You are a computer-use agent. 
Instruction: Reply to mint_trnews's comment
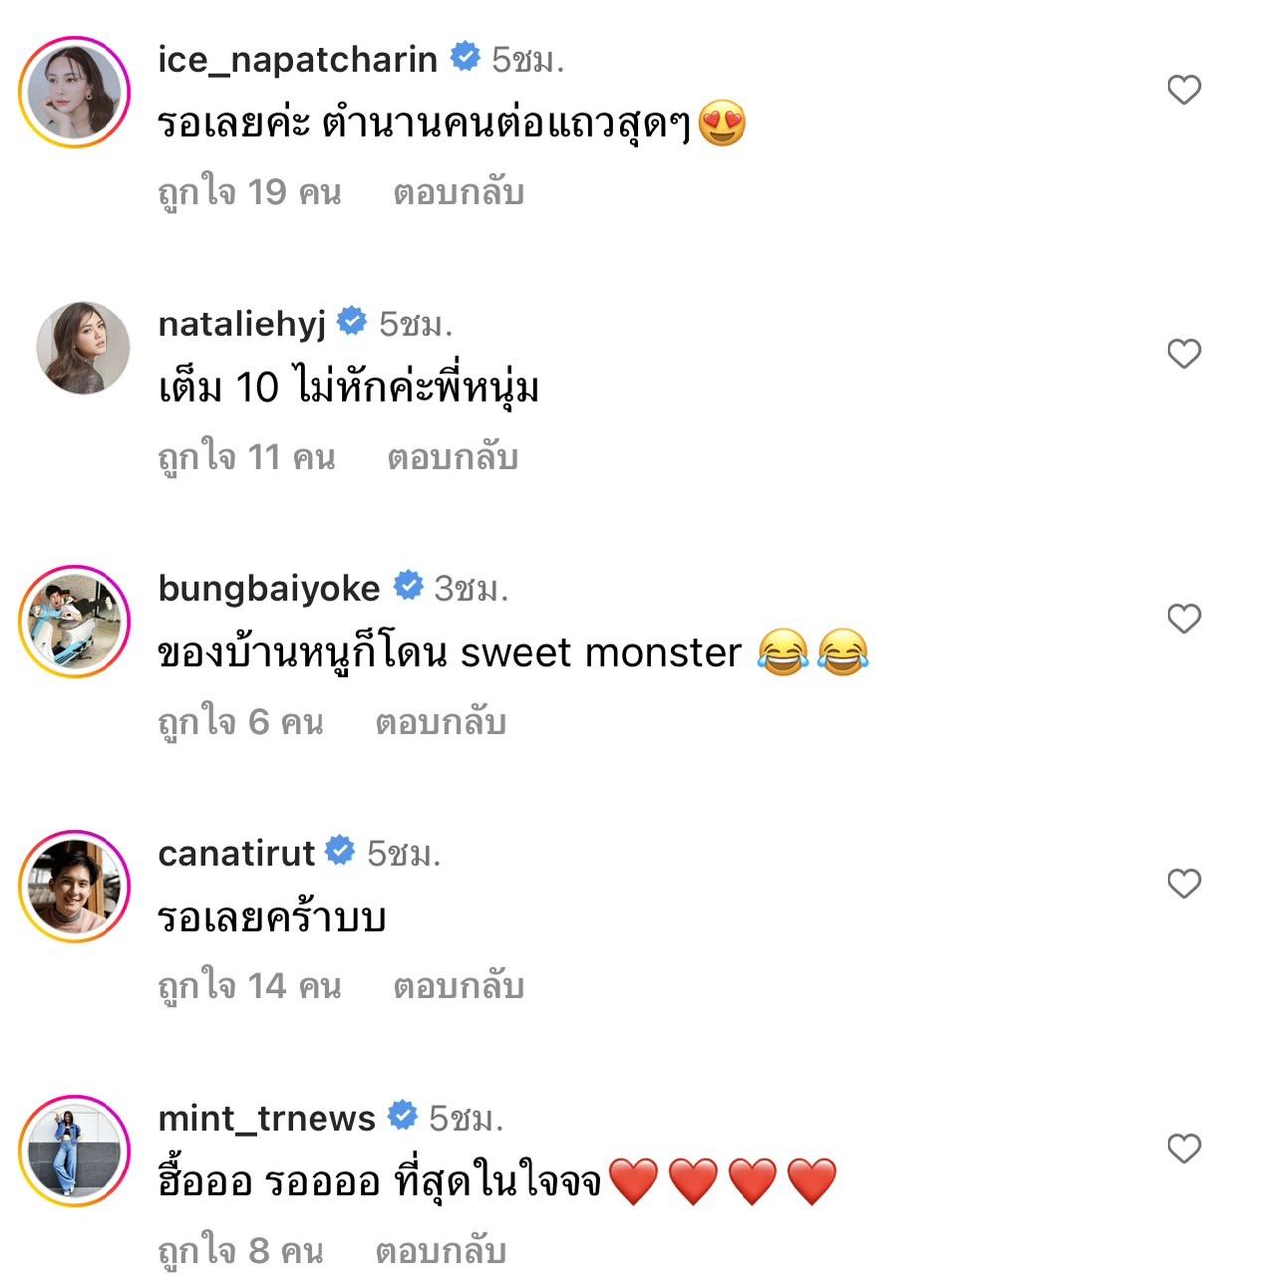tap(440, 1251)
